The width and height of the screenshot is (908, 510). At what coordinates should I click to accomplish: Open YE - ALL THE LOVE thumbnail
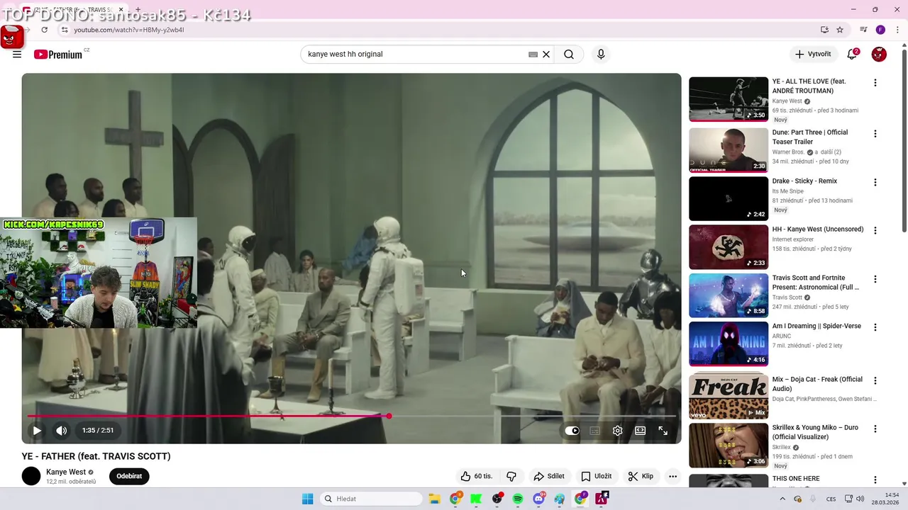coord(729,100)
